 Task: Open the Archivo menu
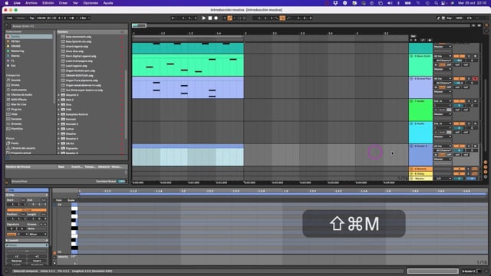pos(31,3)
